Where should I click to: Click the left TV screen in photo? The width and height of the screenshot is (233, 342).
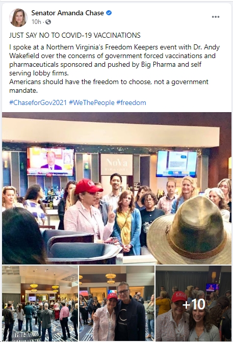(x=50, y=162)
